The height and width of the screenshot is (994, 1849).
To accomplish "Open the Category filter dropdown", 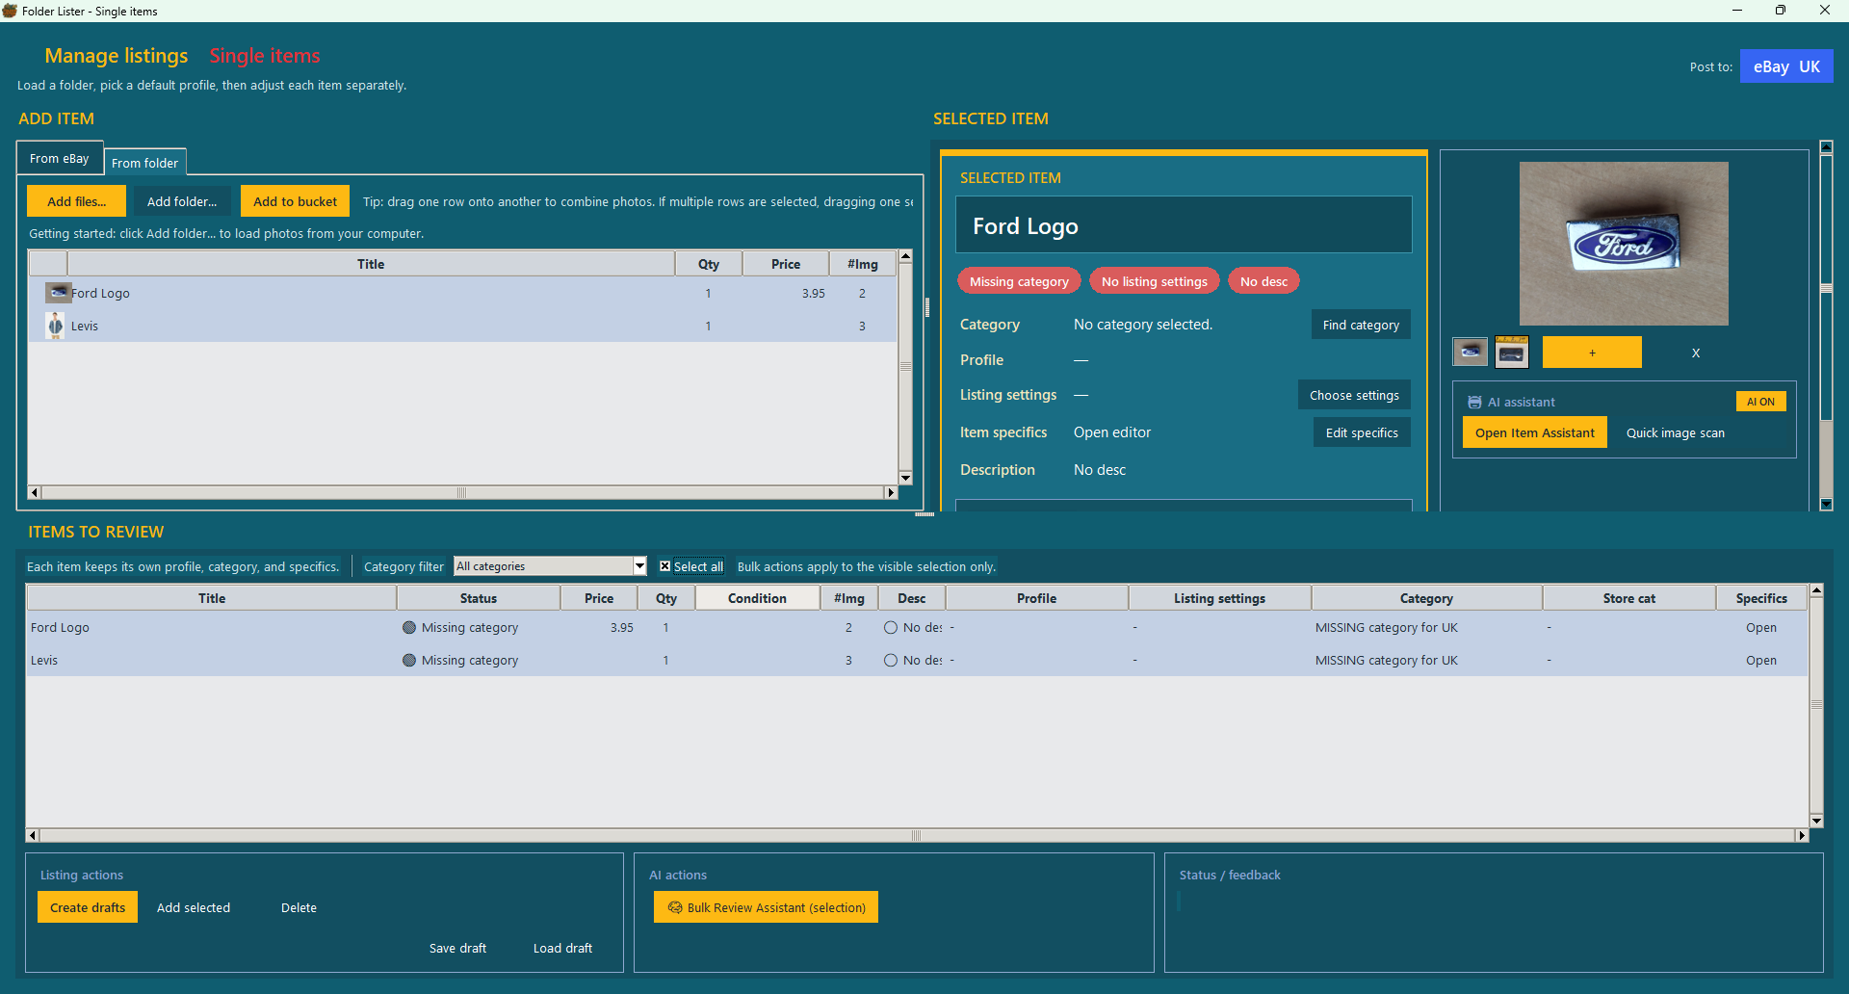I will tap(639, 566).
